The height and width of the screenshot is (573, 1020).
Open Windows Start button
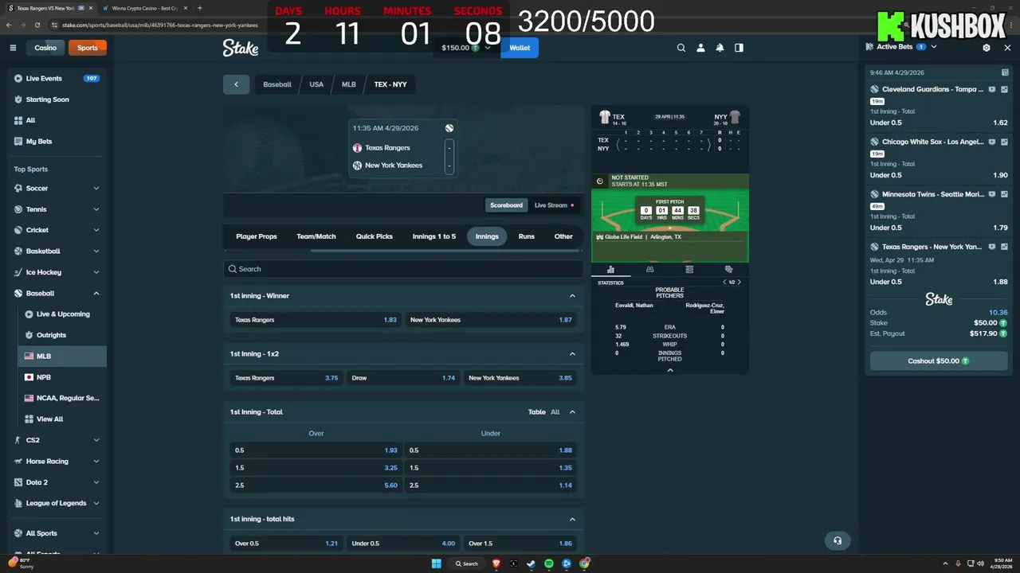437,563
